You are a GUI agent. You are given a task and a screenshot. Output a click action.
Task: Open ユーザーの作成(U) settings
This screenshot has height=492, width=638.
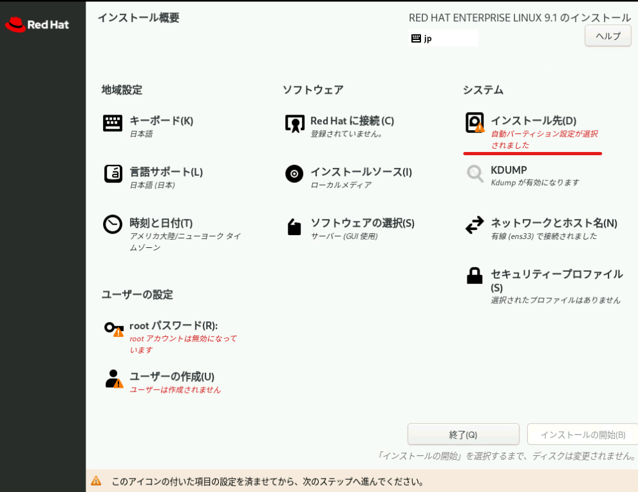pos(172,377)
